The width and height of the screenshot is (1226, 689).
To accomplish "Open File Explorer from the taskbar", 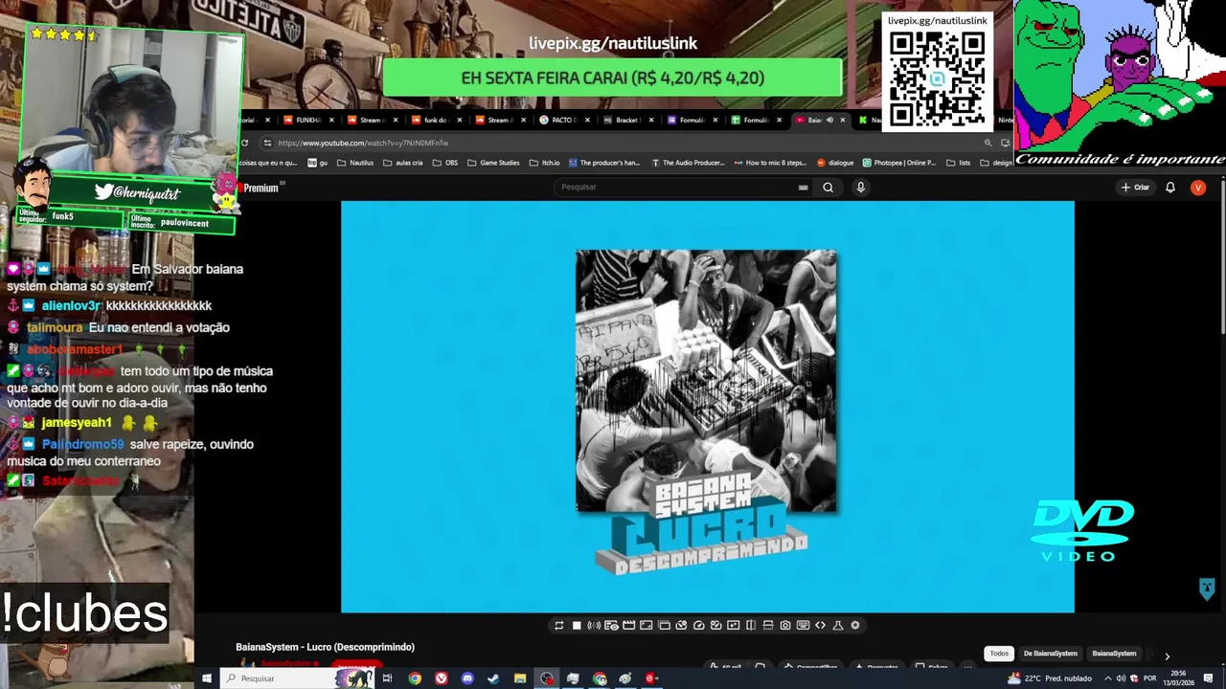I will [520, 678].
